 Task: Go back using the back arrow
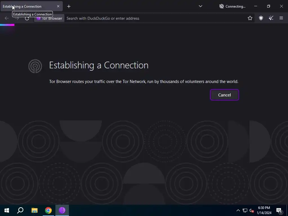[x=7, y=18]
